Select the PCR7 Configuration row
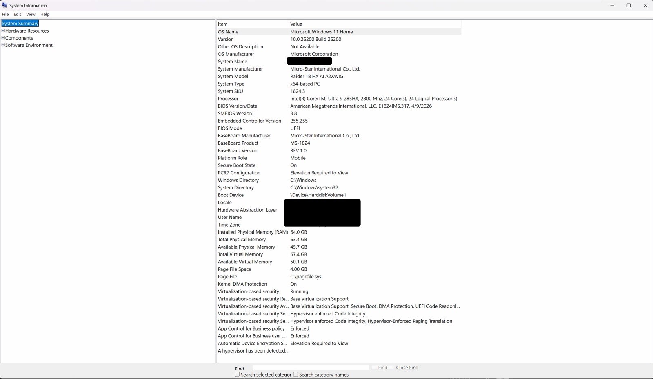Screen dimensions: 653x379 [x=339, y=173]
